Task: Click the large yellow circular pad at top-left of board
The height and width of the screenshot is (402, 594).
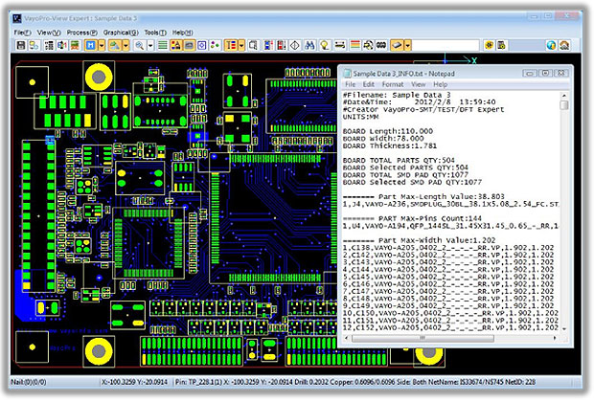Action: (x=98, y=76)
